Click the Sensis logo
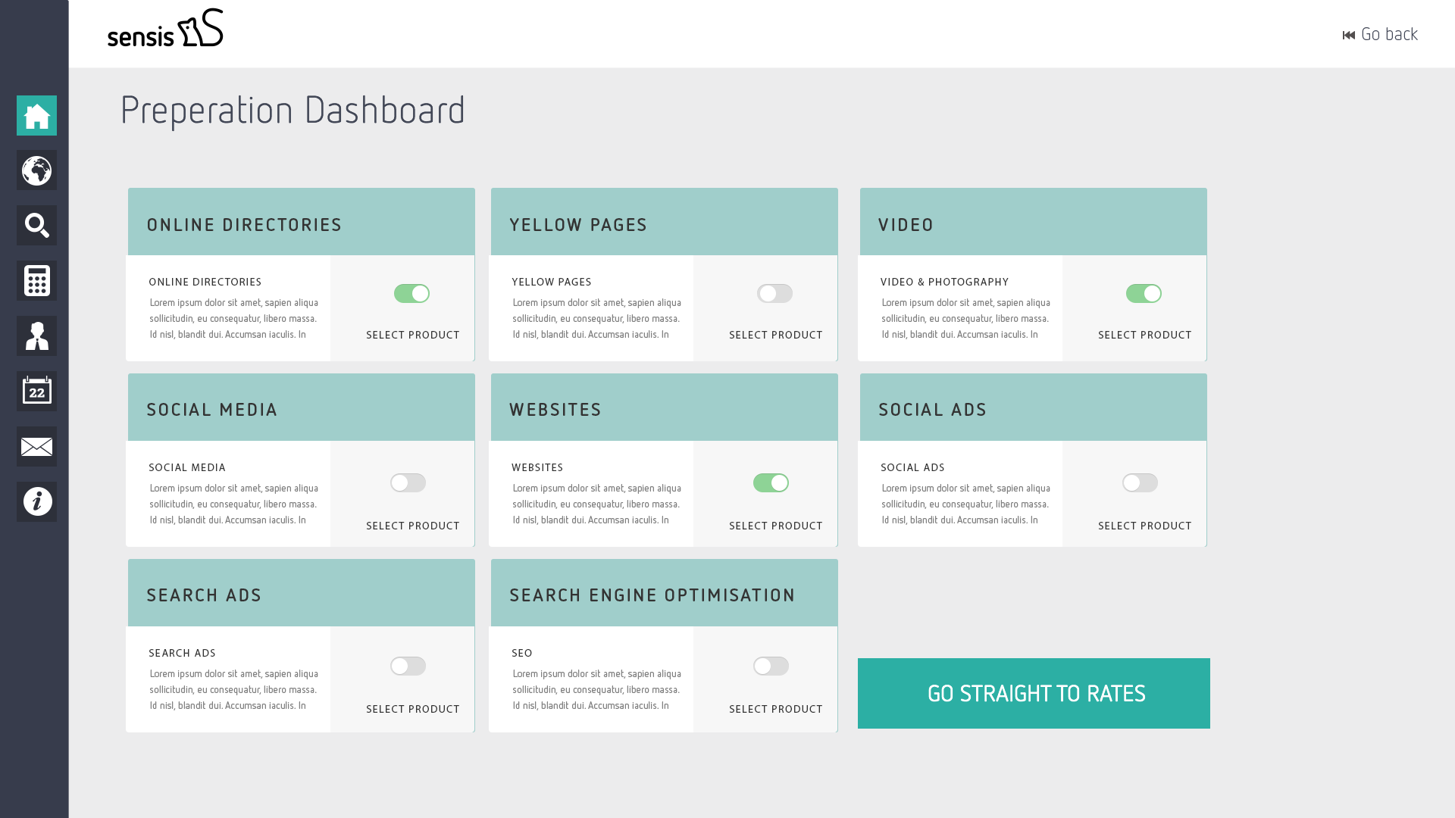 (165, 29)
